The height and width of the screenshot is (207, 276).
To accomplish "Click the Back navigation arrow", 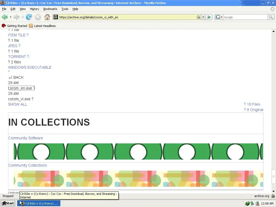I will point(5,17).
